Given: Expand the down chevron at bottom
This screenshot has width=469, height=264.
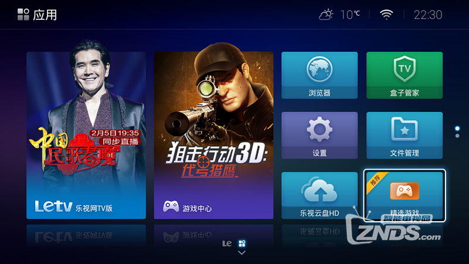Looking at the screenshot, I should tap(242, 253).
